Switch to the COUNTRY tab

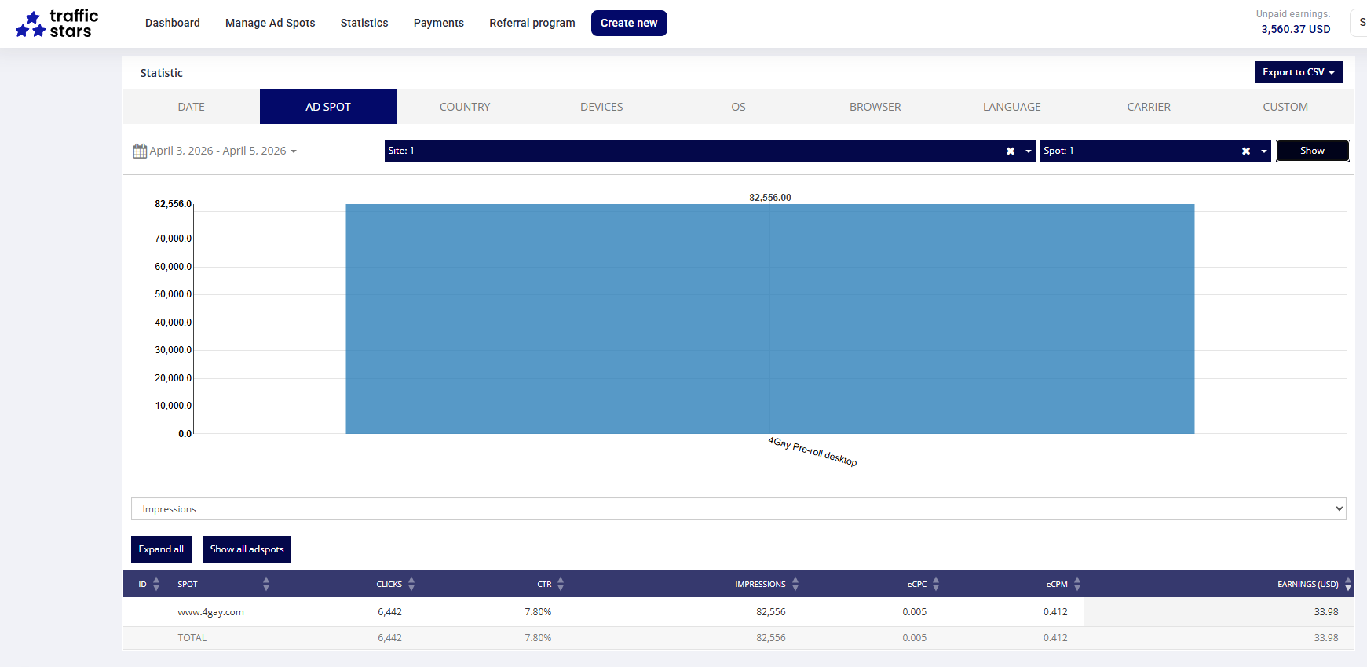tap(465, 107)
